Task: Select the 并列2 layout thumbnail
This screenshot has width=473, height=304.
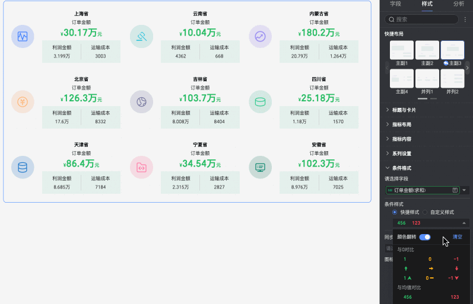Action: 452,79
